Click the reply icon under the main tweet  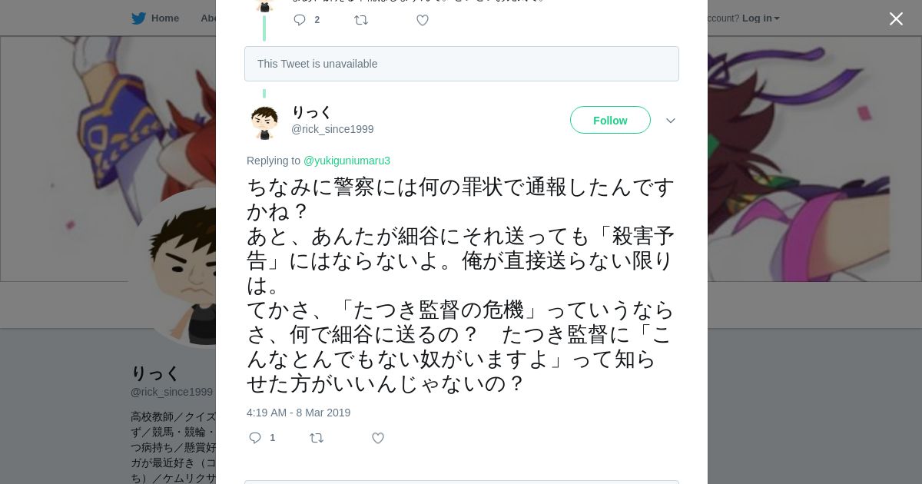(256, 438)
